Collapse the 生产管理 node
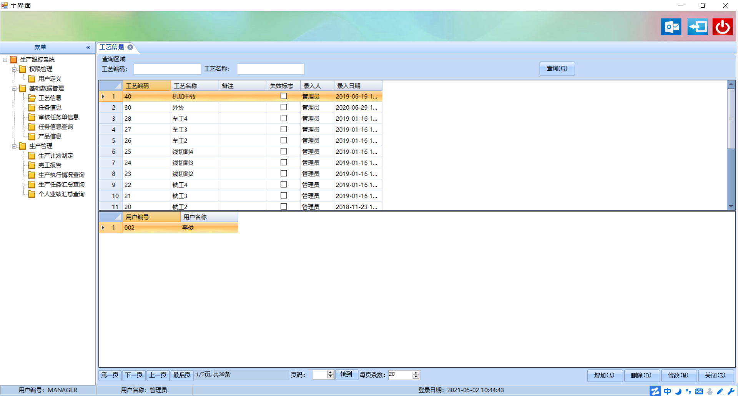This screenshot has height=396, width=738. coord(14,146)
